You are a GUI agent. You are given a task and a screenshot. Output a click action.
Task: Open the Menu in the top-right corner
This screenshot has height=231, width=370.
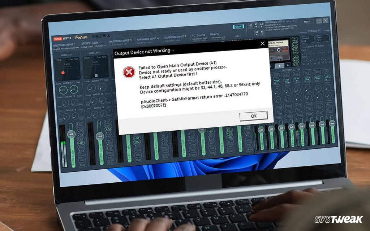coord(307,22)
